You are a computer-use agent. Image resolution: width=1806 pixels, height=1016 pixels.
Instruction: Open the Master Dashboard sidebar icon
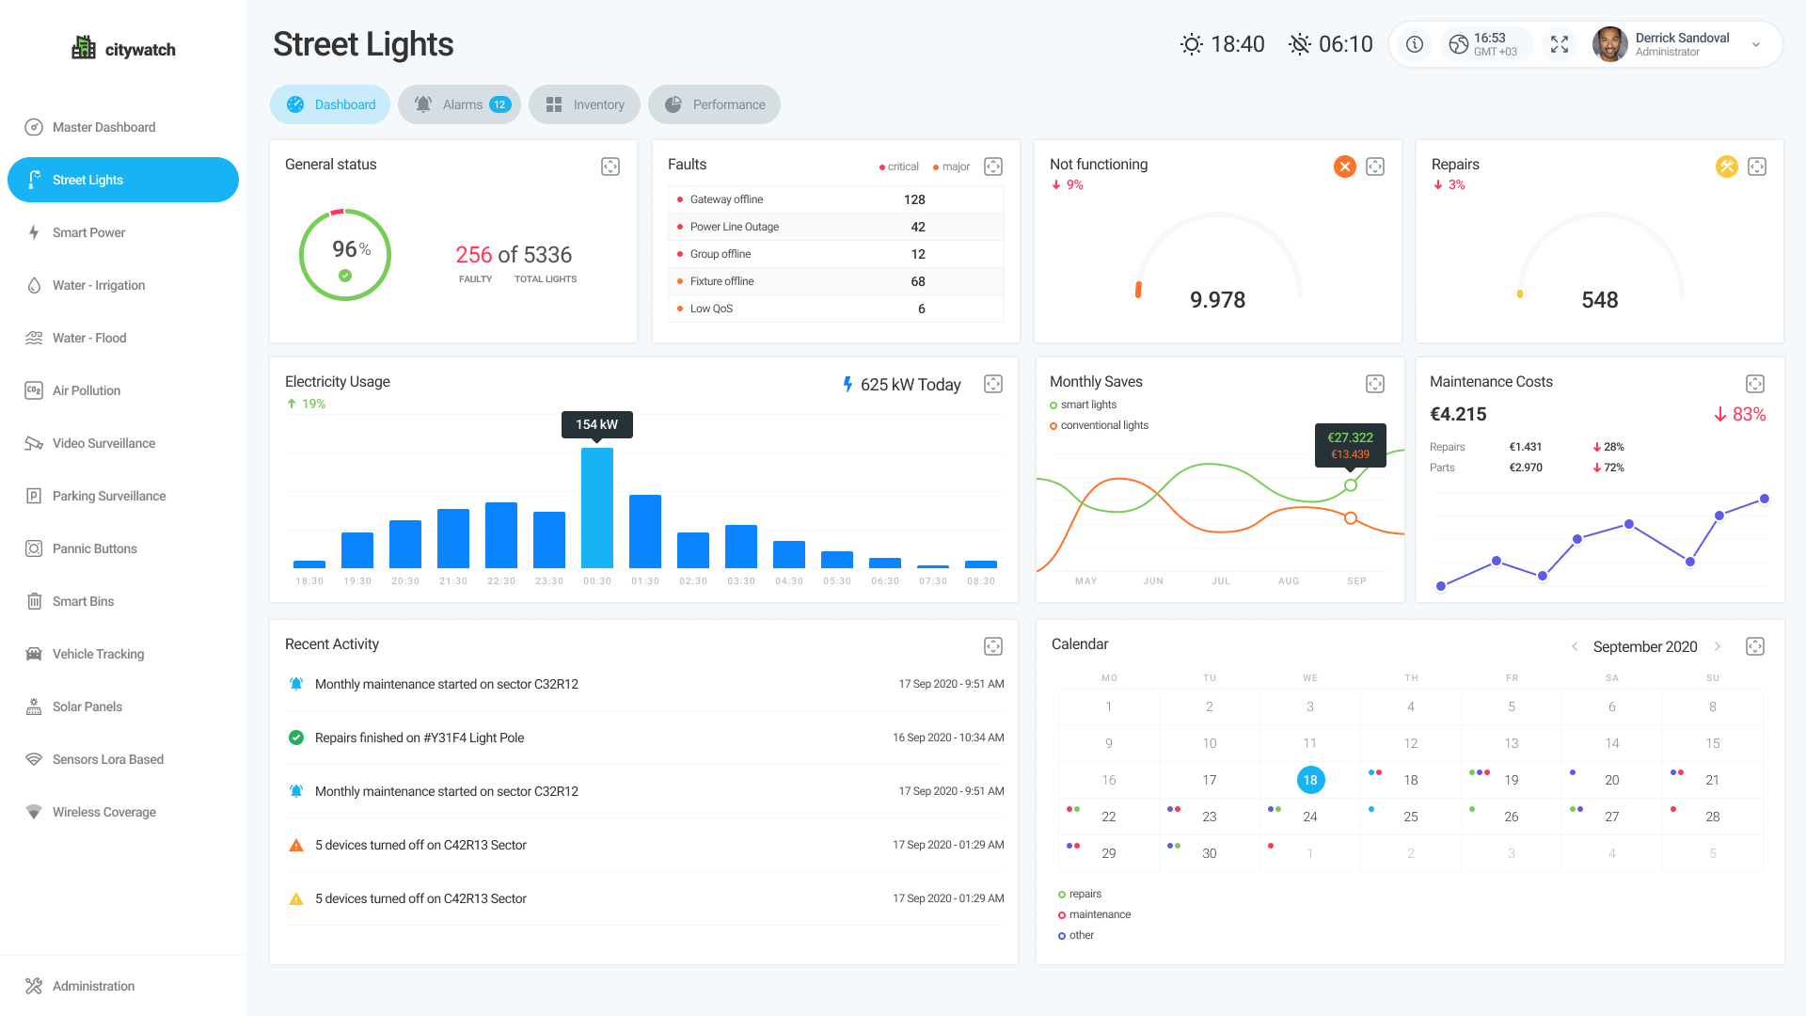35,127
